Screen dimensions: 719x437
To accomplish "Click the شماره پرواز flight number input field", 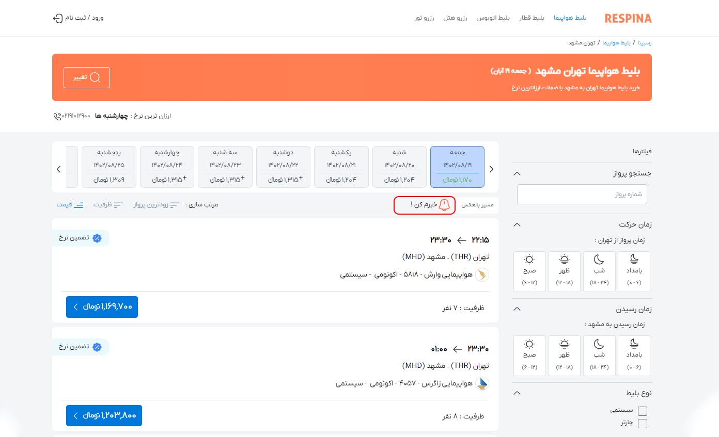I will tap(582, 194).
